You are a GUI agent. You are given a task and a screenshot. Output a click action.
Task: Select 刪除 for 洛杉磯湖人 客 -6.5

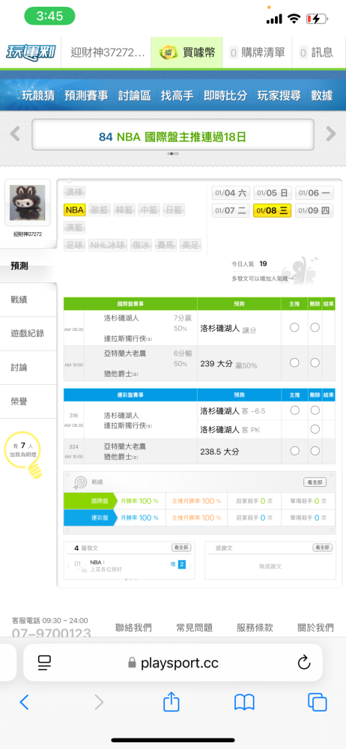coord(315,410)
